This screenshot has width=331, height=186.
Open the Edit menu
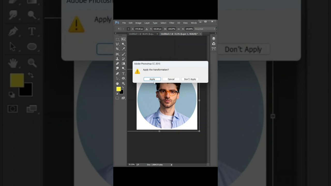tap(131, 23)
